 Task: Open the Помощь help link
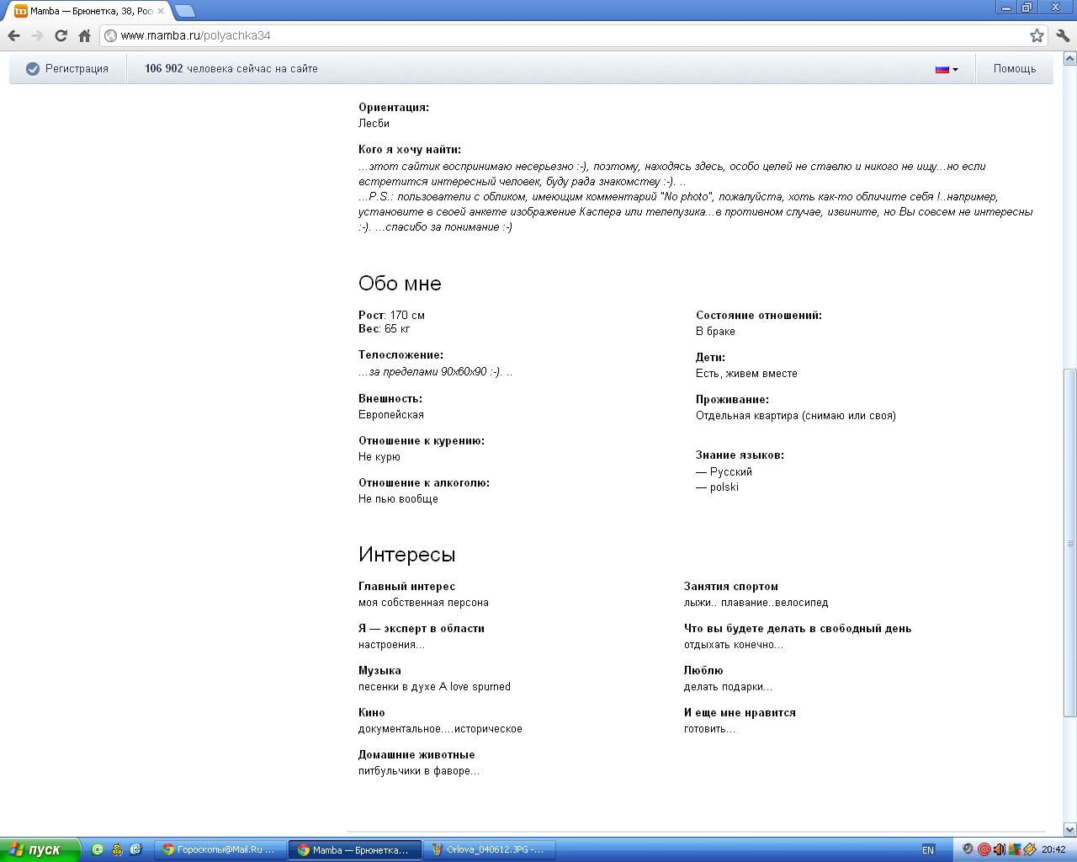(1014, 69)
